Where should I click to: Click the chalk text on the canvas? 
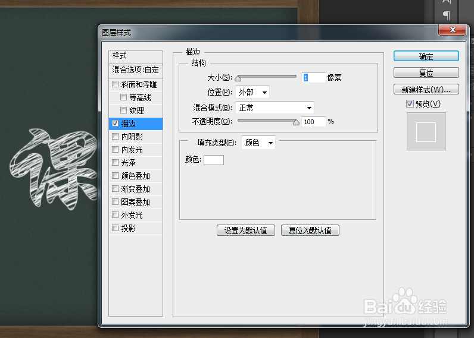click(53, 169)
